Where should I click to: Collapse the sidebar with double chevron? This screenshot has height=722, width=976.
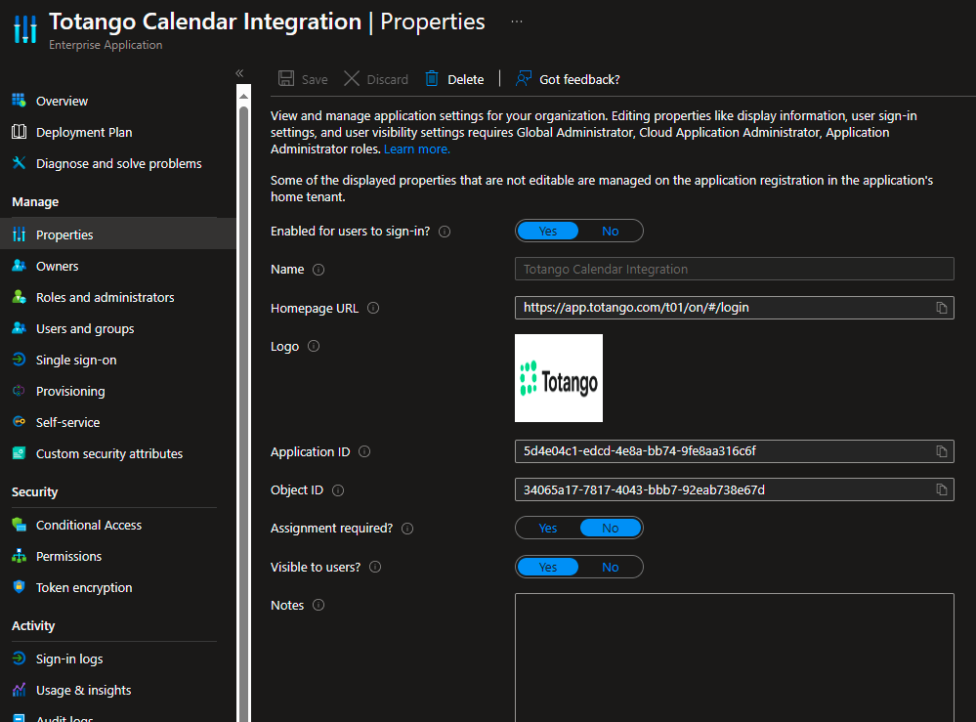coord(239,73)
